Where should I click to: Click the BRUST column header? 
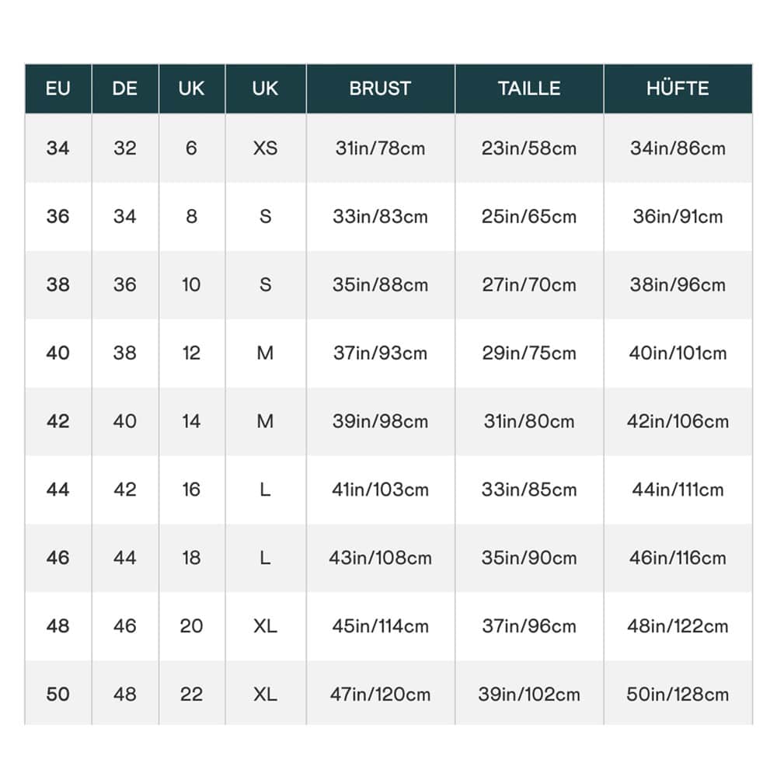point(380,89)
